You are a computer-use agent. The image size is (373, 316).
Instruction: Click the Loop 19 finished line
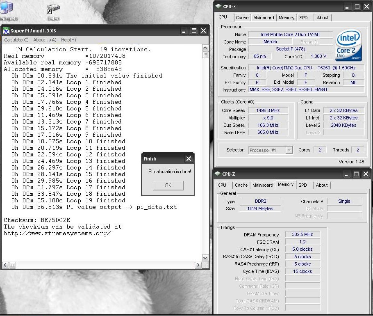click(68, 201)
